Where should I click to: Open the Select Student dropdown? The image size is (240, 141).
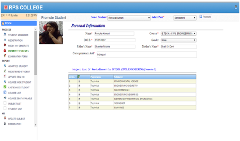tap(129, 17)
